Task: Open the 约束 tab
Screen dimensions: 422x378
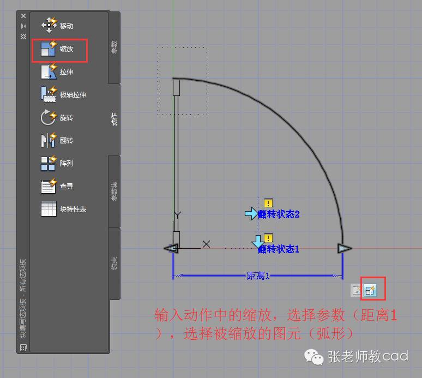Action: click(114, 263)
